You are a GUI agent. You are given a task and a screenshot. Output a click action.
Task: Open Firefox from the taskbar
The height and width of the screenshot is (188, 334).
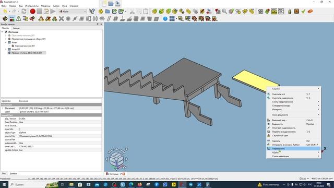(139, 184)
